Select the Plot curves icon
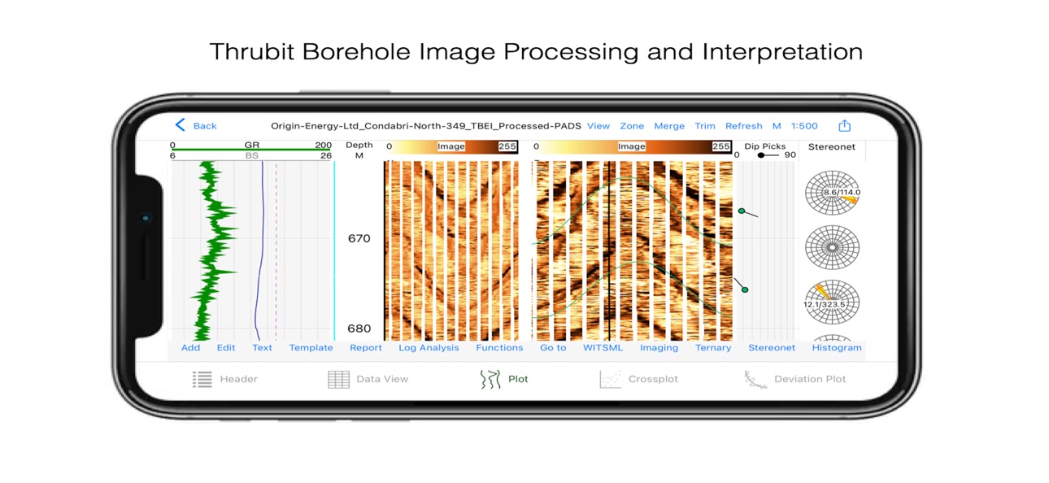Viewport: 1049px width, 483px height. pos(490,379)
